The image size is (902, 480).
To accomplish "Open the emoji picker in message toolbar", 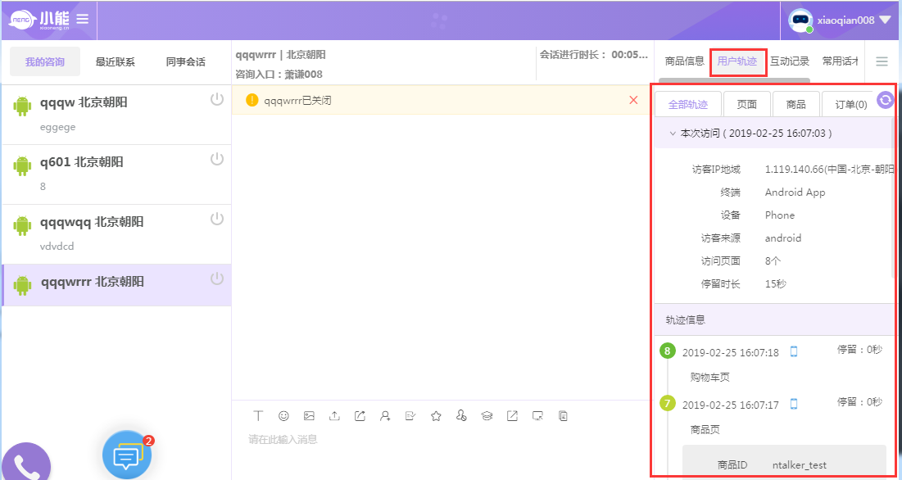I will pyautogui.click(x=283, y=416).
